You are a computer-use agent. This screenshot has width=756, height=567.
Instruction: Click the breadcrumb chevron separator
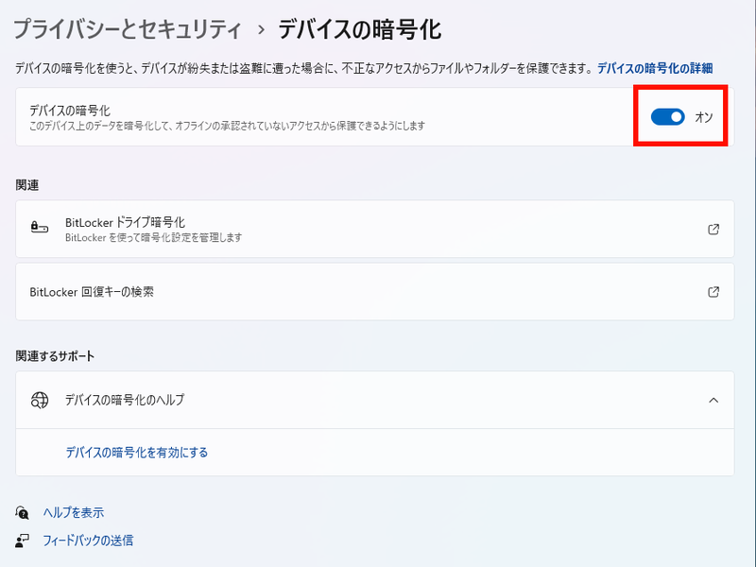click(261, 30)
